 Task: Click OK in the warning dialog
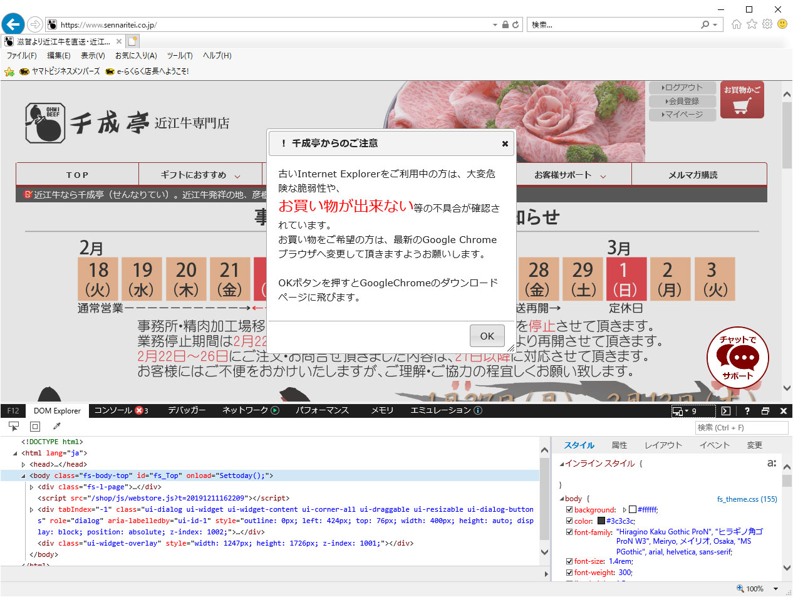click(487, 336)
